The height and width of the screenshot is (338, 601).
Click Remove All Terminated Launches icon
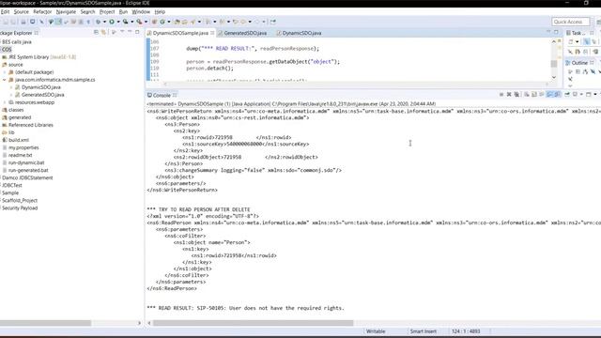click(x=516, y=94)
